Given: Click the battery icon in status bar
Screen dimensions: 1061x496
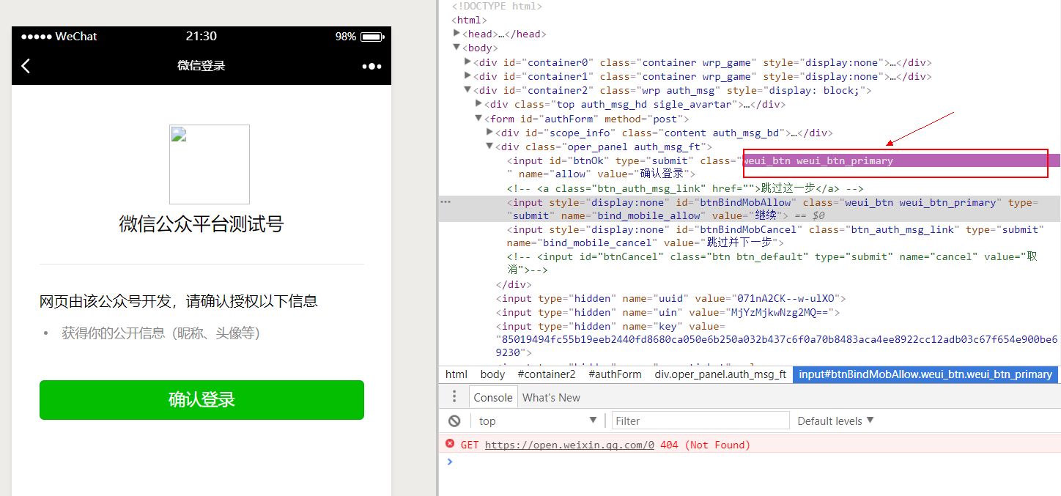Looking at the screenshot, I should point(372,37).
